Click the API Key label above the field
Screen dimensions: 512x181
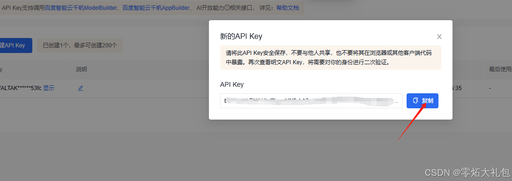[x=232, y=84]
